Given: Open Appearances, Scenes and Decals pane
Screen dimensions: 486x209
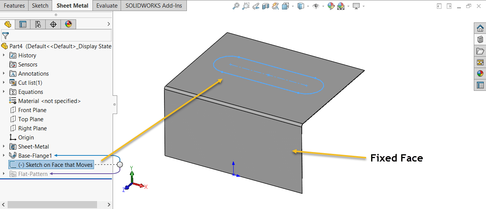Looking at the screenshot, I should tap(480, 74).
